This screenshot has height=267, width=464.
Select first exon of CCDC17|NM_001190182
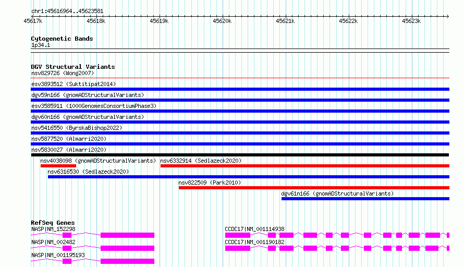(238, 248)
